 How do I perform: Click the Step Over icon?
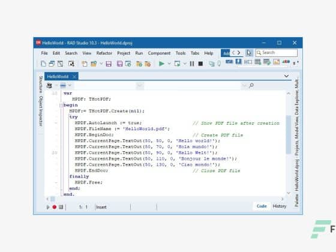tap(219, 64)
